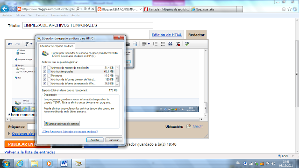This screenshot has width=299, height=168.
Task: Open the Edición menu
Action: point(20,15)
